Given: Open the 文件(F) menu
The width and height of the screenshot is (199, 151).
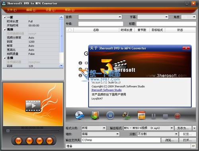Looking at the screenshot, I should (x=12, y=10).
